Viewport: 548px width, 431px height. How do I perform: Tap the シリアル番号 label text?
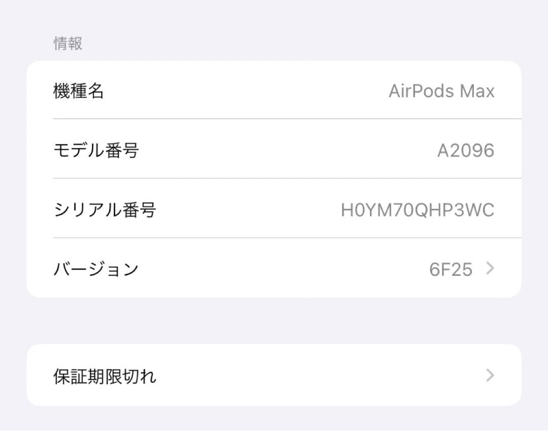tap(106, 209)
